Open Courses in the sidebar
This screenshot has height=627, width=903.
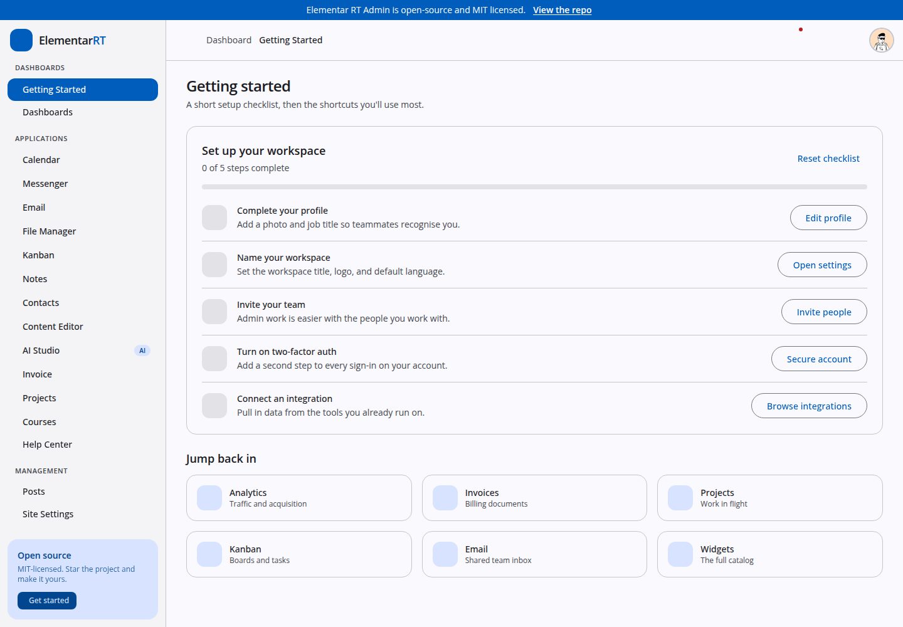coord(83,422)
